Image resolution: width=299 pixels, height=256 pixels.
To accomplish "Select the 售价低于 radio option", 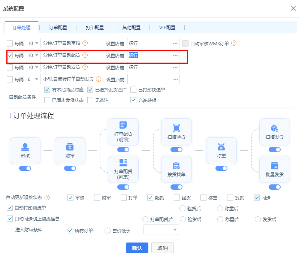I will point(108,231).
